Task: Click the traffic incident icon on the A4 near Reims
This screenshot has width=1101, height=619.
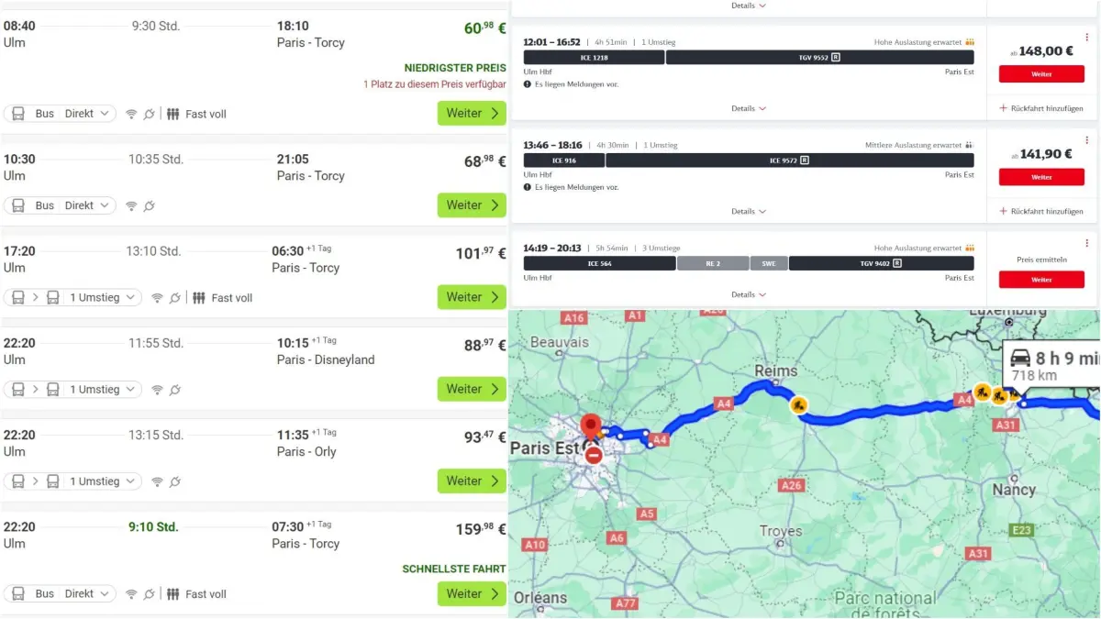Action: (799, 404)
